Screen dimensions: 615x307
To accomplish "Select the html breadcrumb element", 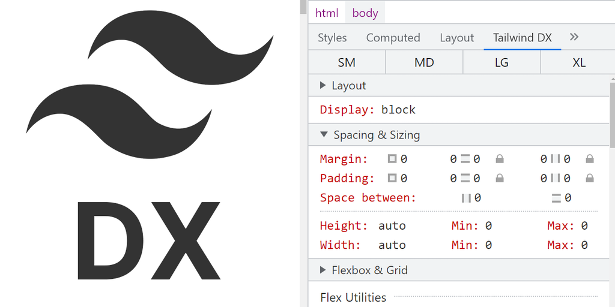I will pyautogui.click(x=327, y=13).
